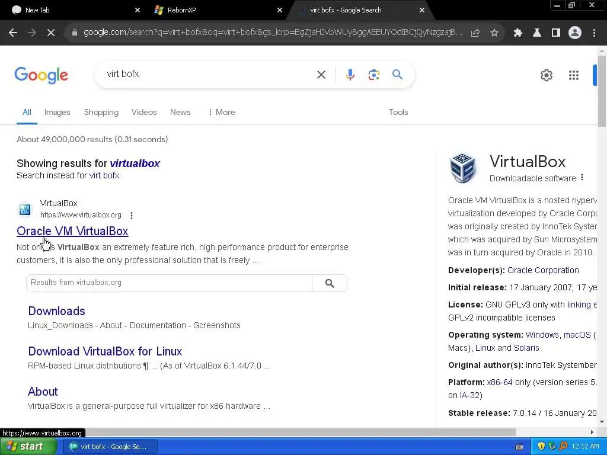Click the linking exception license link
Image resolution: width=607 pixels, height=455 pixels.
[582, 305]
